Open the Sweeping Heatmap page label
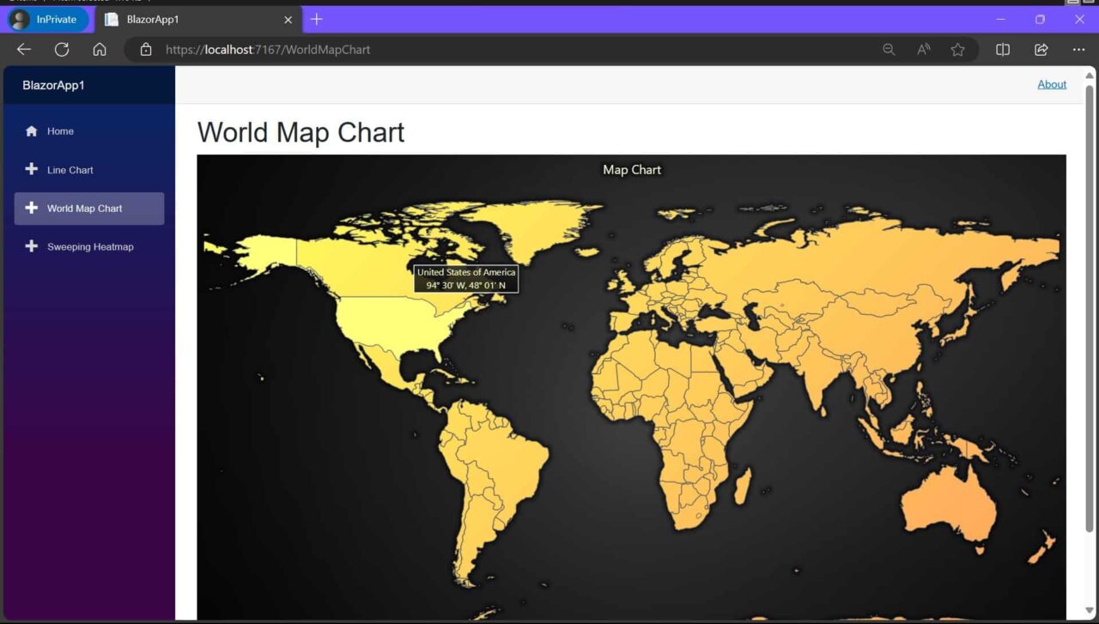The image size is (1099, 624). click(x=90, y=247)
